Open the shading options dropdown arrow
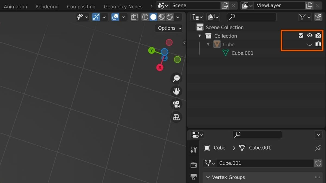This screenshot has width=326, height=183. 178,17
